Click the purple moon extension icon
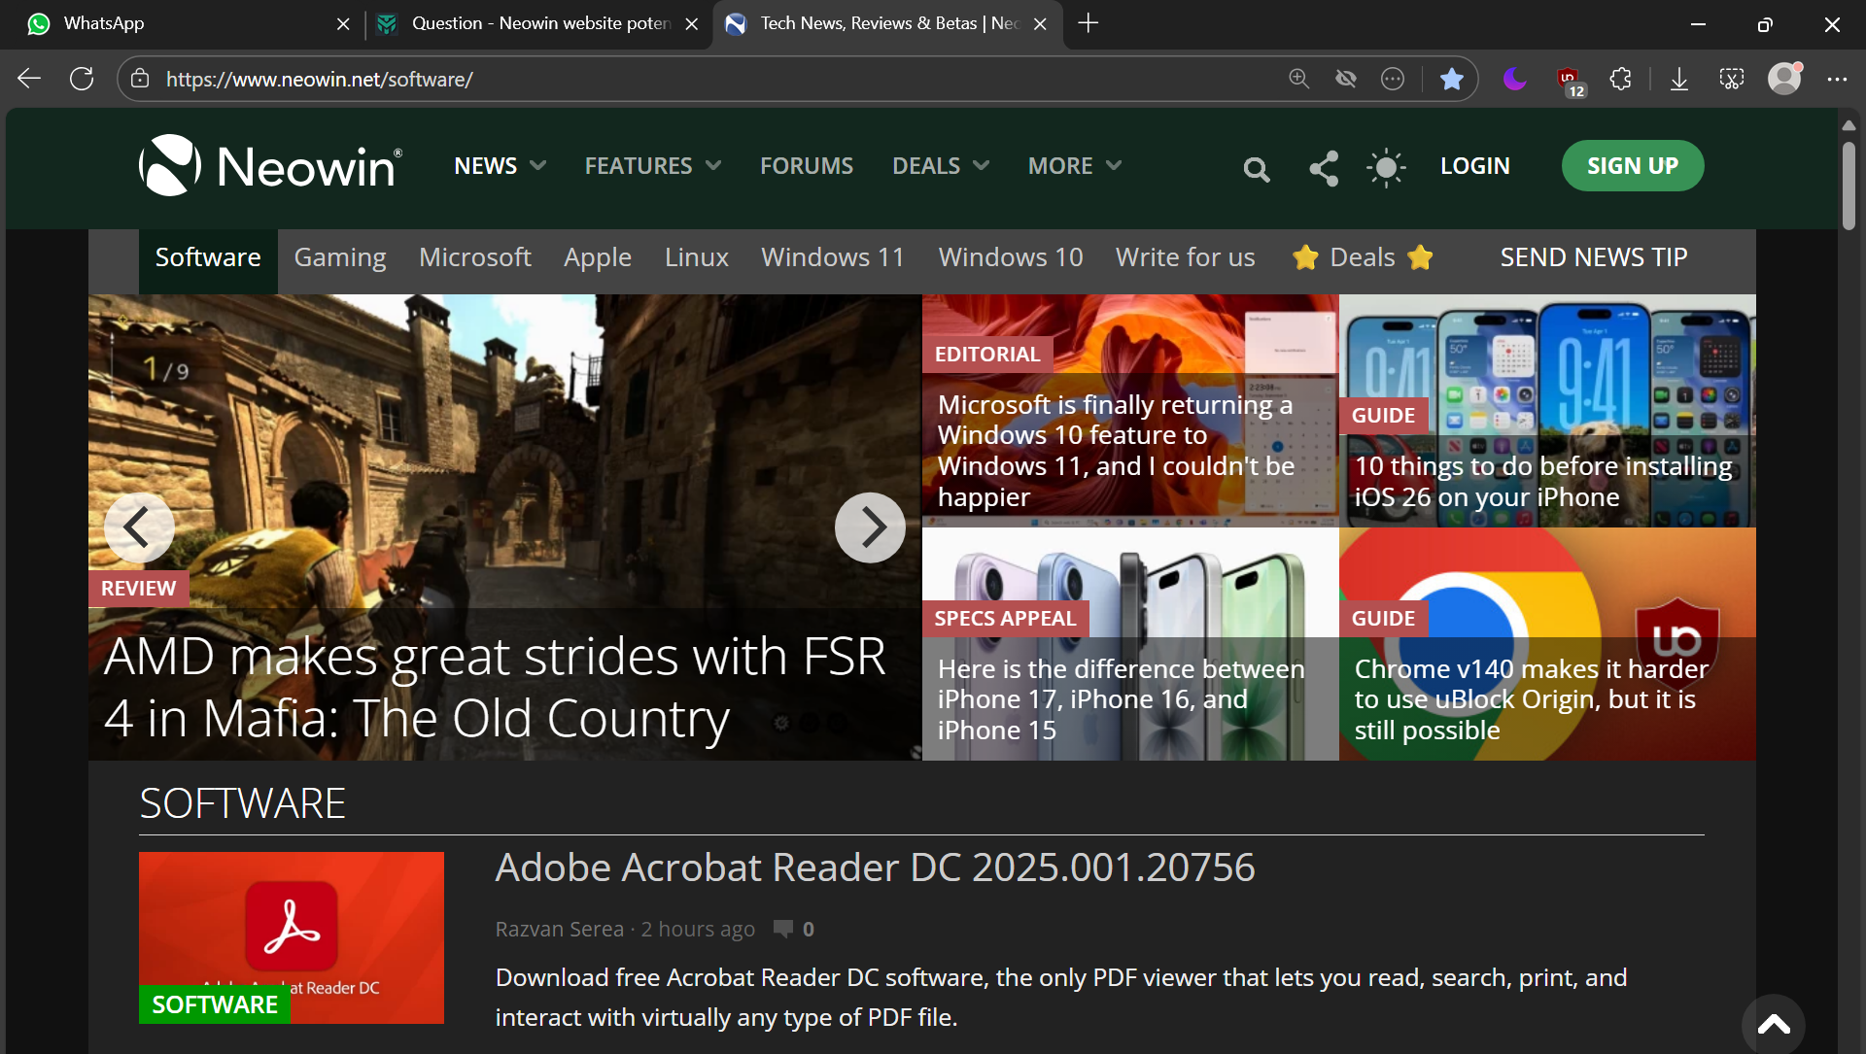This screenshot has height=1054, width=1866. (x=1514, y=79)
